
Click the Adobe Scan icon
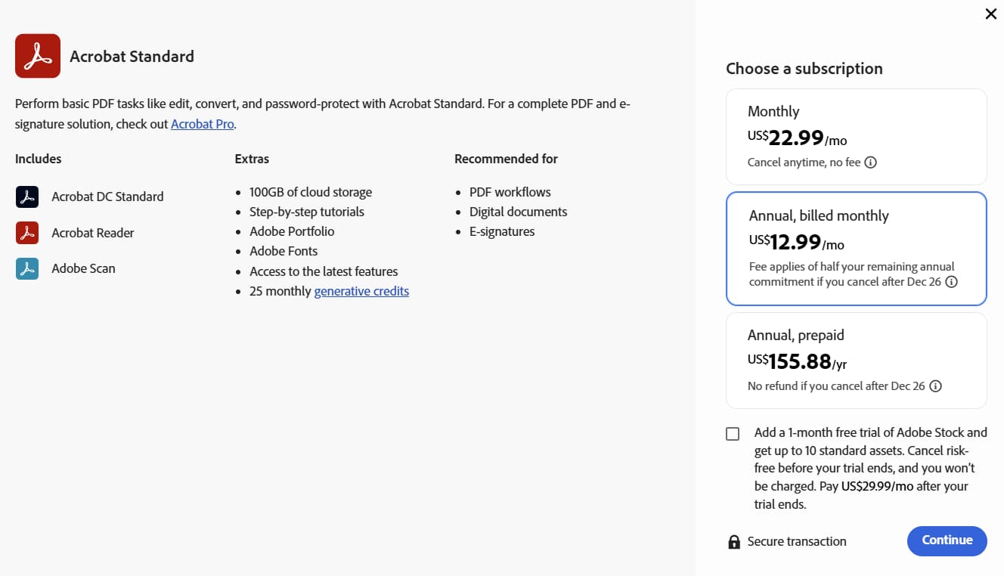(28, 268)
